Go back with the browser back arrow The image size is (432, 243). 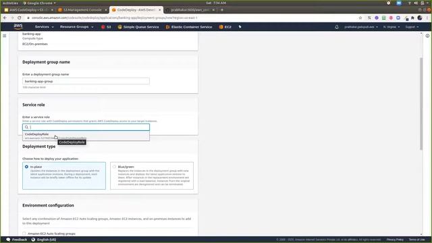pos(5,18)
